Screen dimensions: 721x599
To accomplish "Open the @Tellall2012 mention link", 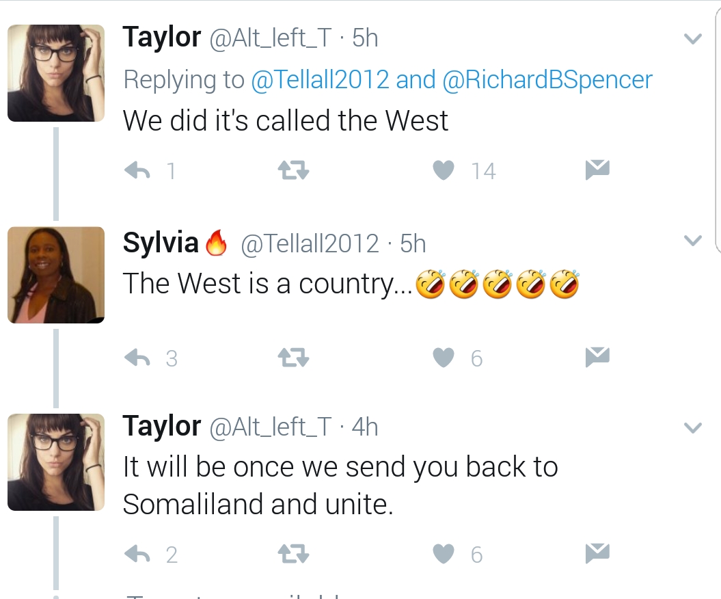I will pyautogui.click(x=320, y=80).
